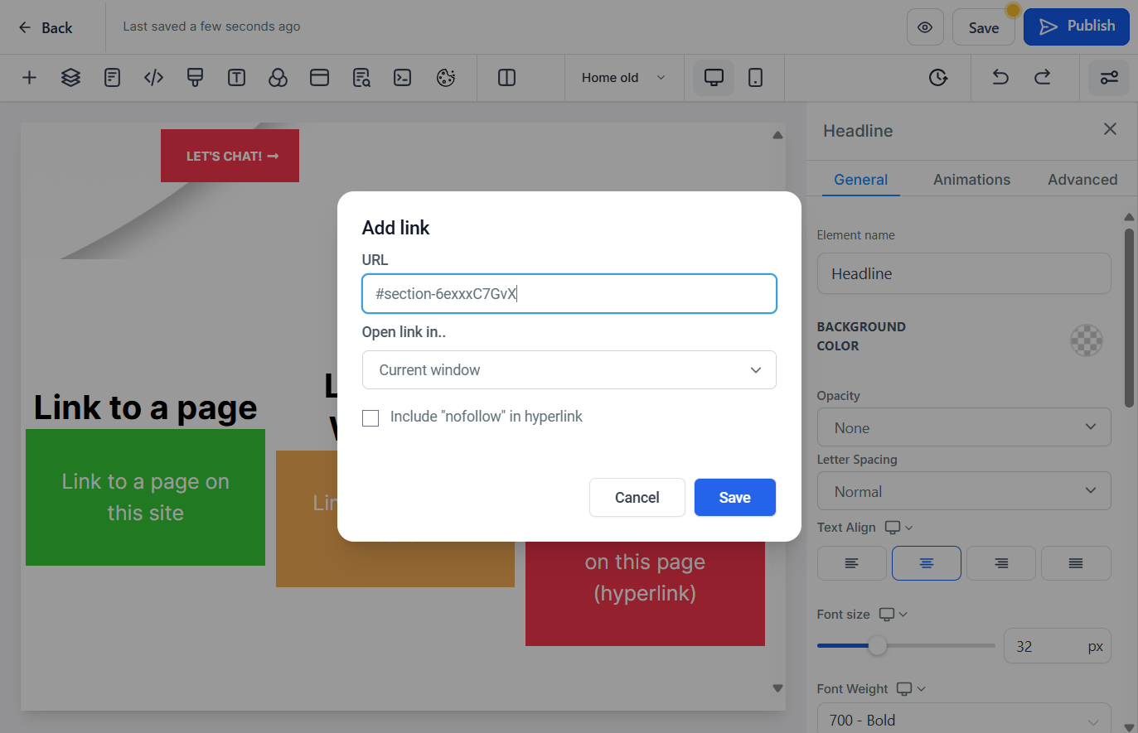Screen dimensions: 1138x733
Task: Click the redo arrow
Action: point(1042,77)
